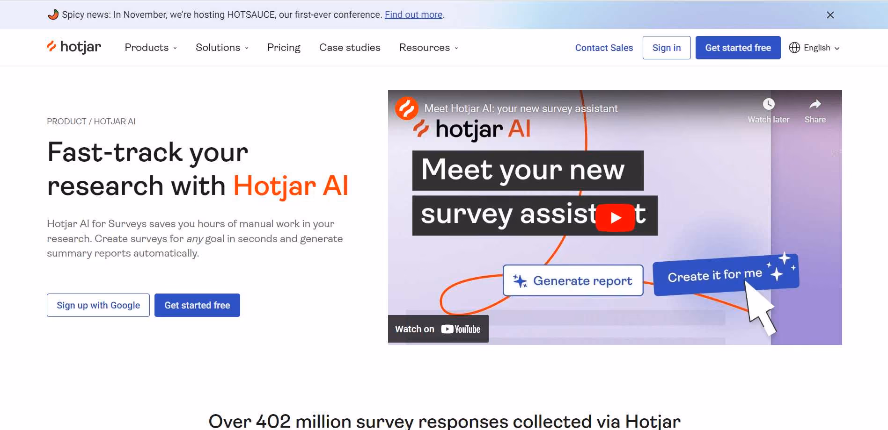
Task: Click the PRODUCT / HOTJAR AI breadcrumb text
Action: click(x=91, y=122)
